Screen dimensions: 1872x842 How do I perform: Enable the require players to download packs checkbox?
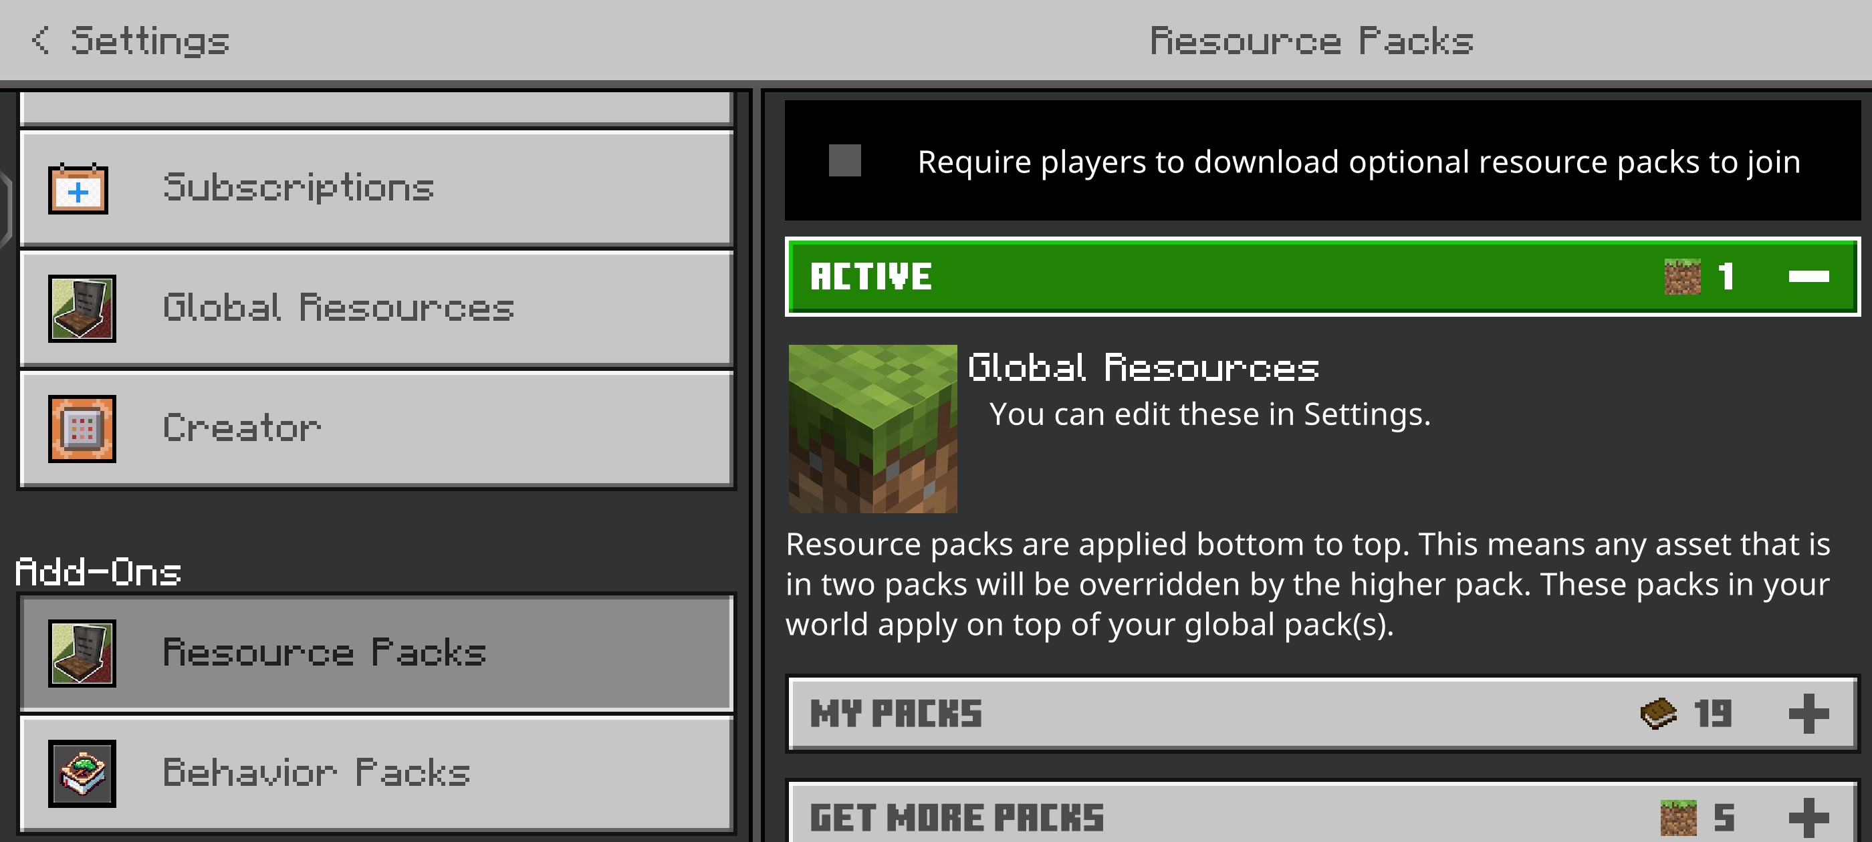(x=844, y=160)
